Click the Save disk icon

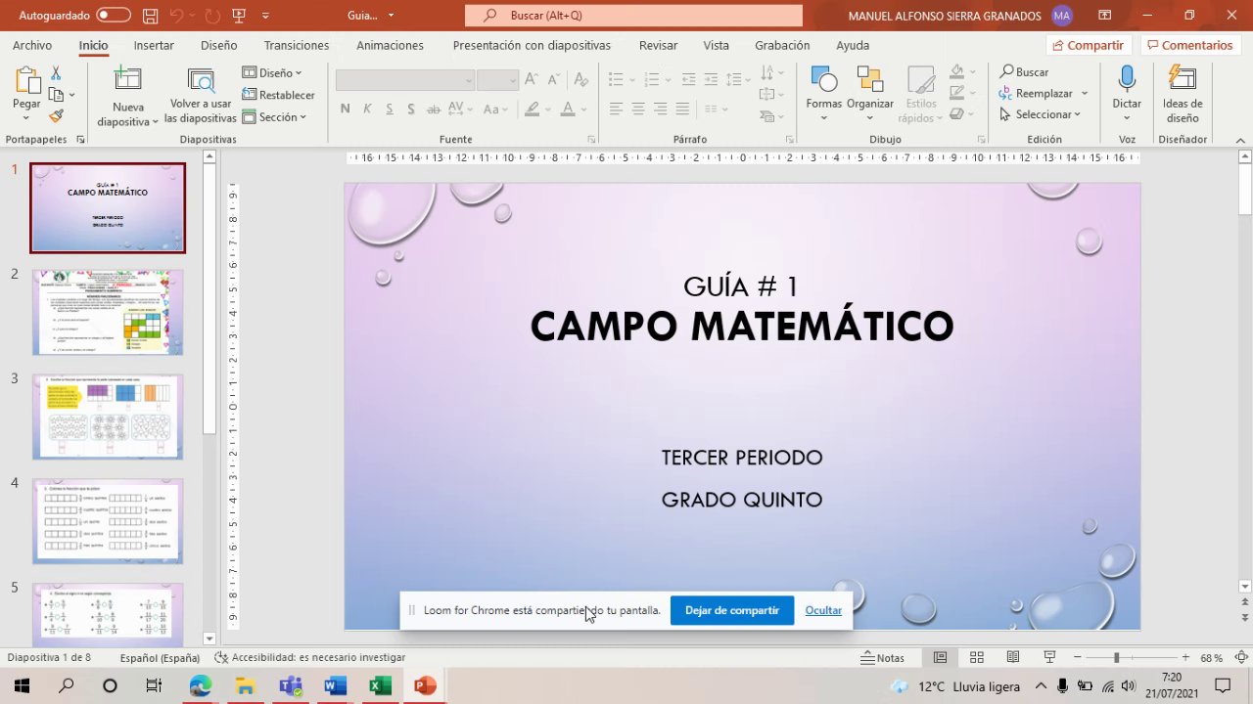pos(150,16)
